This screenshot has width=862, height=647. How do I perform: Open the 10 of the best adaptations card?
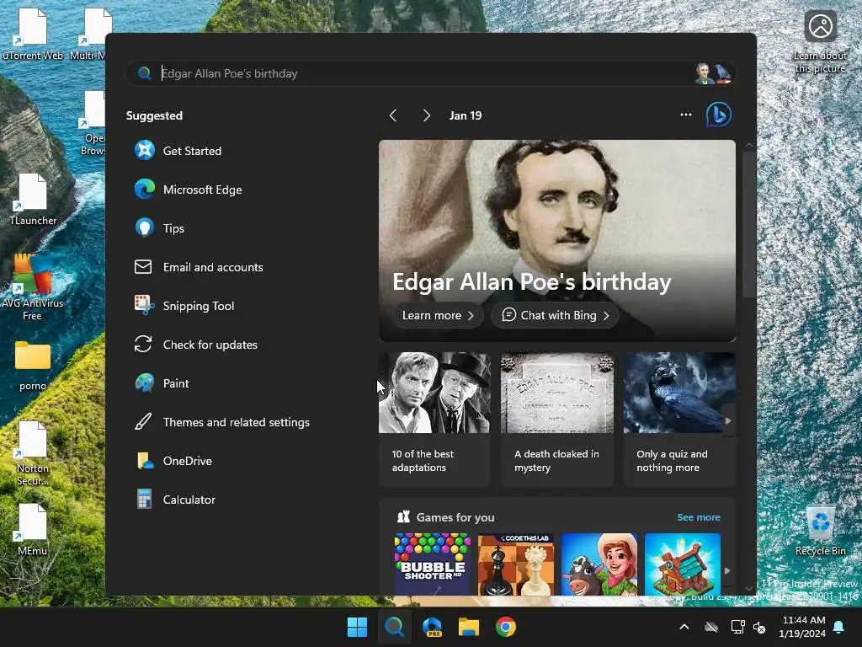[x=434, y=420]
